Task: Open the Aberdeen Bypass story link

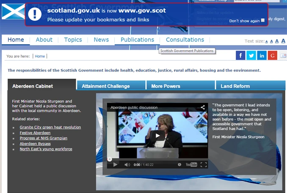Action: tap(35, 144)
